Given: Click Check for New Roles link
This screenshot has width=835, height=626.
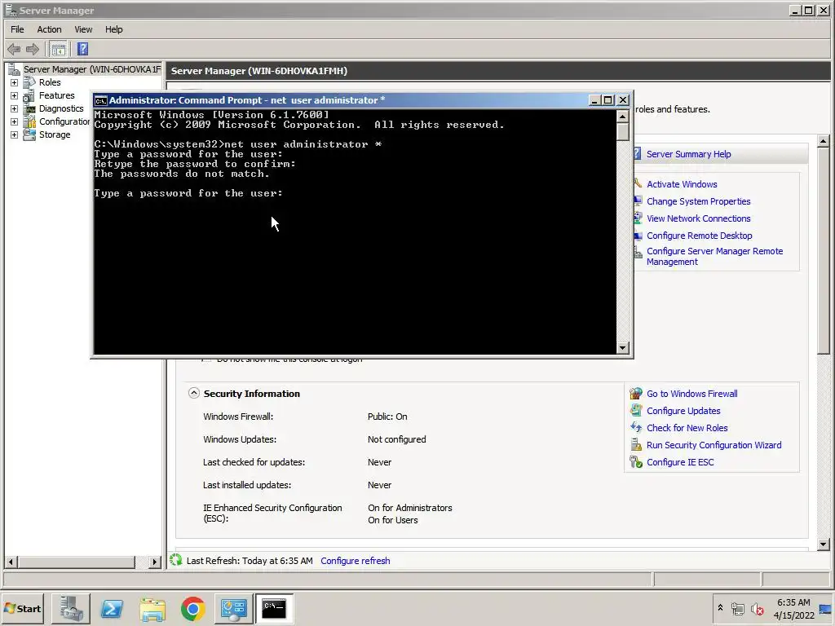Looking at the screenshot, I should coord(687,427).
